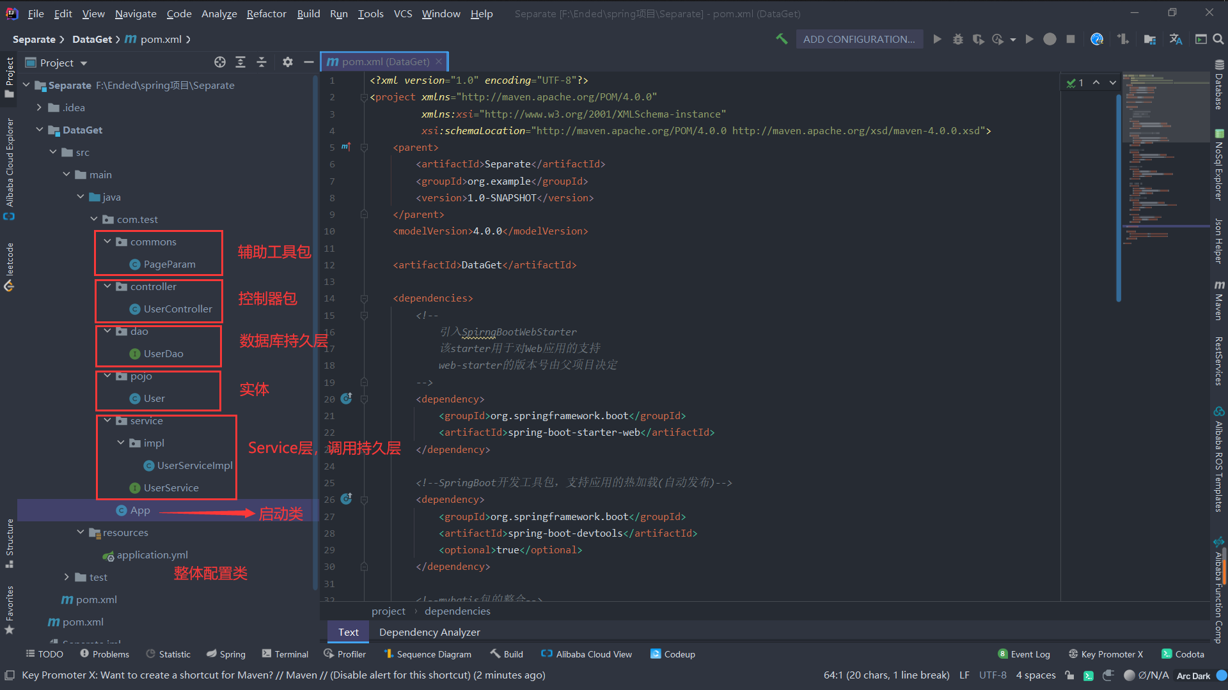Screen dimensions: 1228x690
Task: Click dependencies breadcrumb in editor
Action: 457,611
